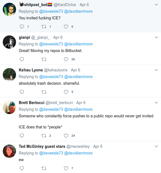Reply to Ted McGinley guest stars' tweet
This screenshot has height=173, width=161.
22,168
